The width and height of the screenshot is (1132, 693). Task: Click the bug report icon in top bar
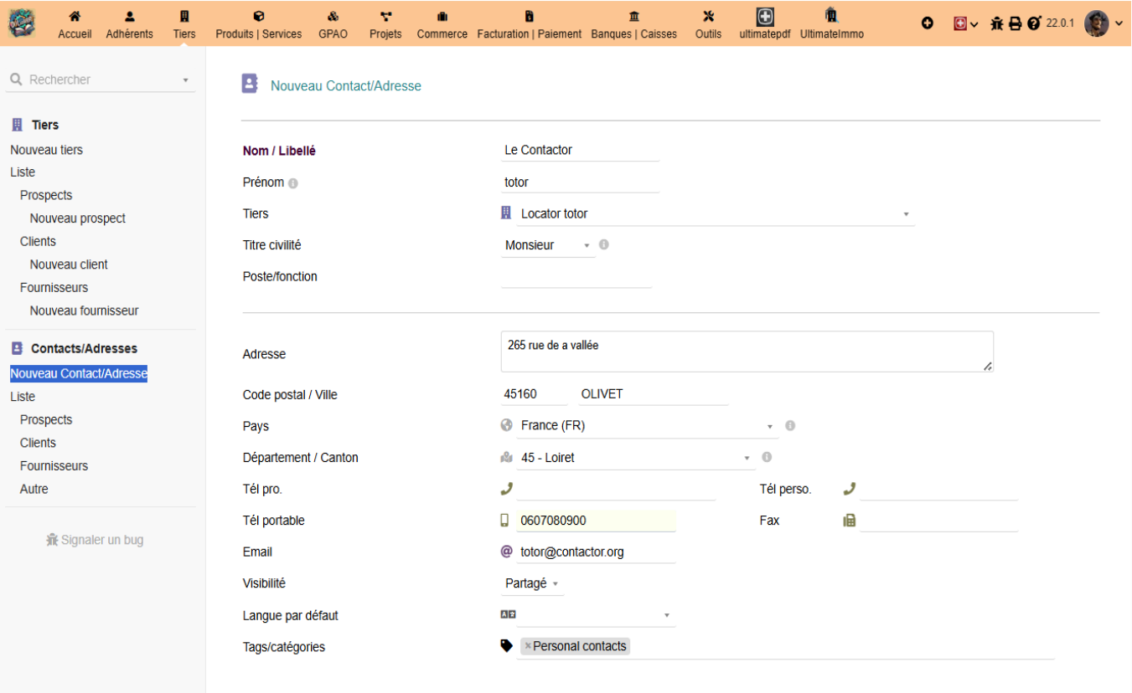coord(996,23)
